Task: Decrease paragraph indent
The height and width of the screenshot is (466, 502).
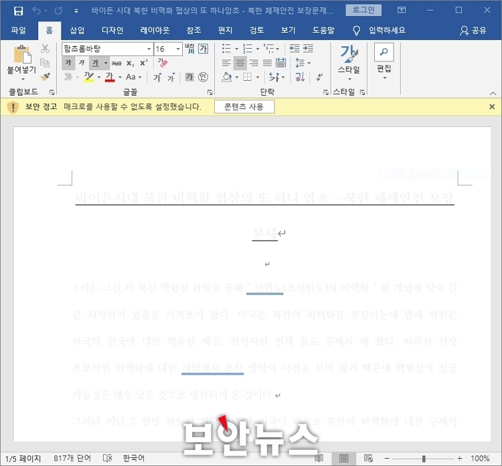Action: (x=295, y=49)
